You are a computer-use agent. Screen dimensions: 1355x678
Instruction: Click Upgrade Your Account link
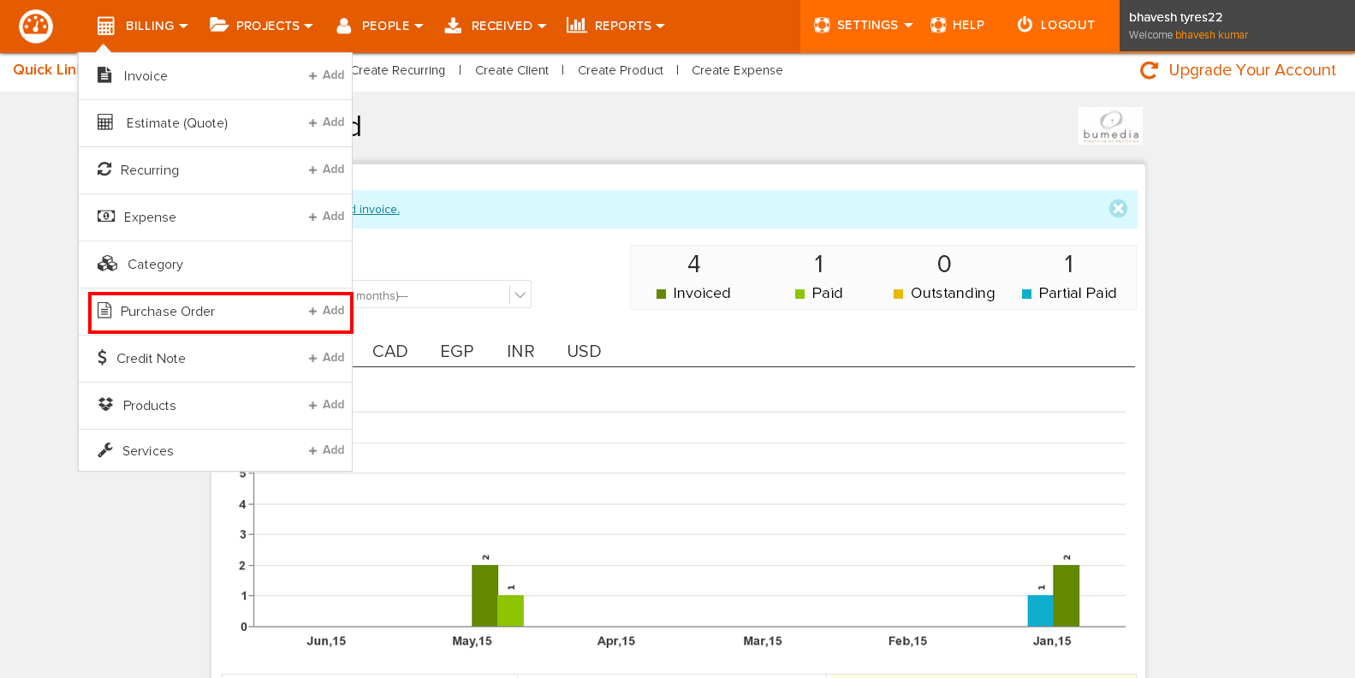pyautogui.click(x=1252, y=70)
